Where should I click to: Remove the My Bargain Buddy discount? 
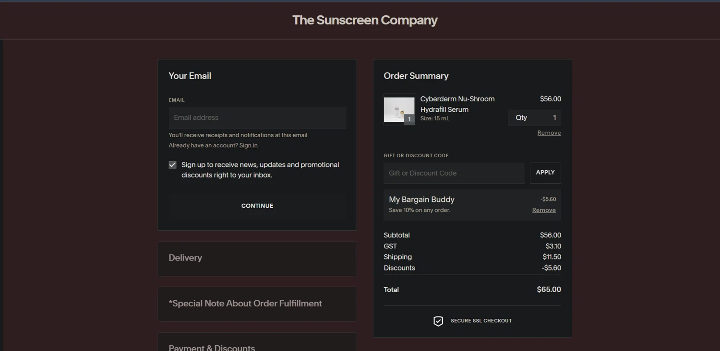544,210
